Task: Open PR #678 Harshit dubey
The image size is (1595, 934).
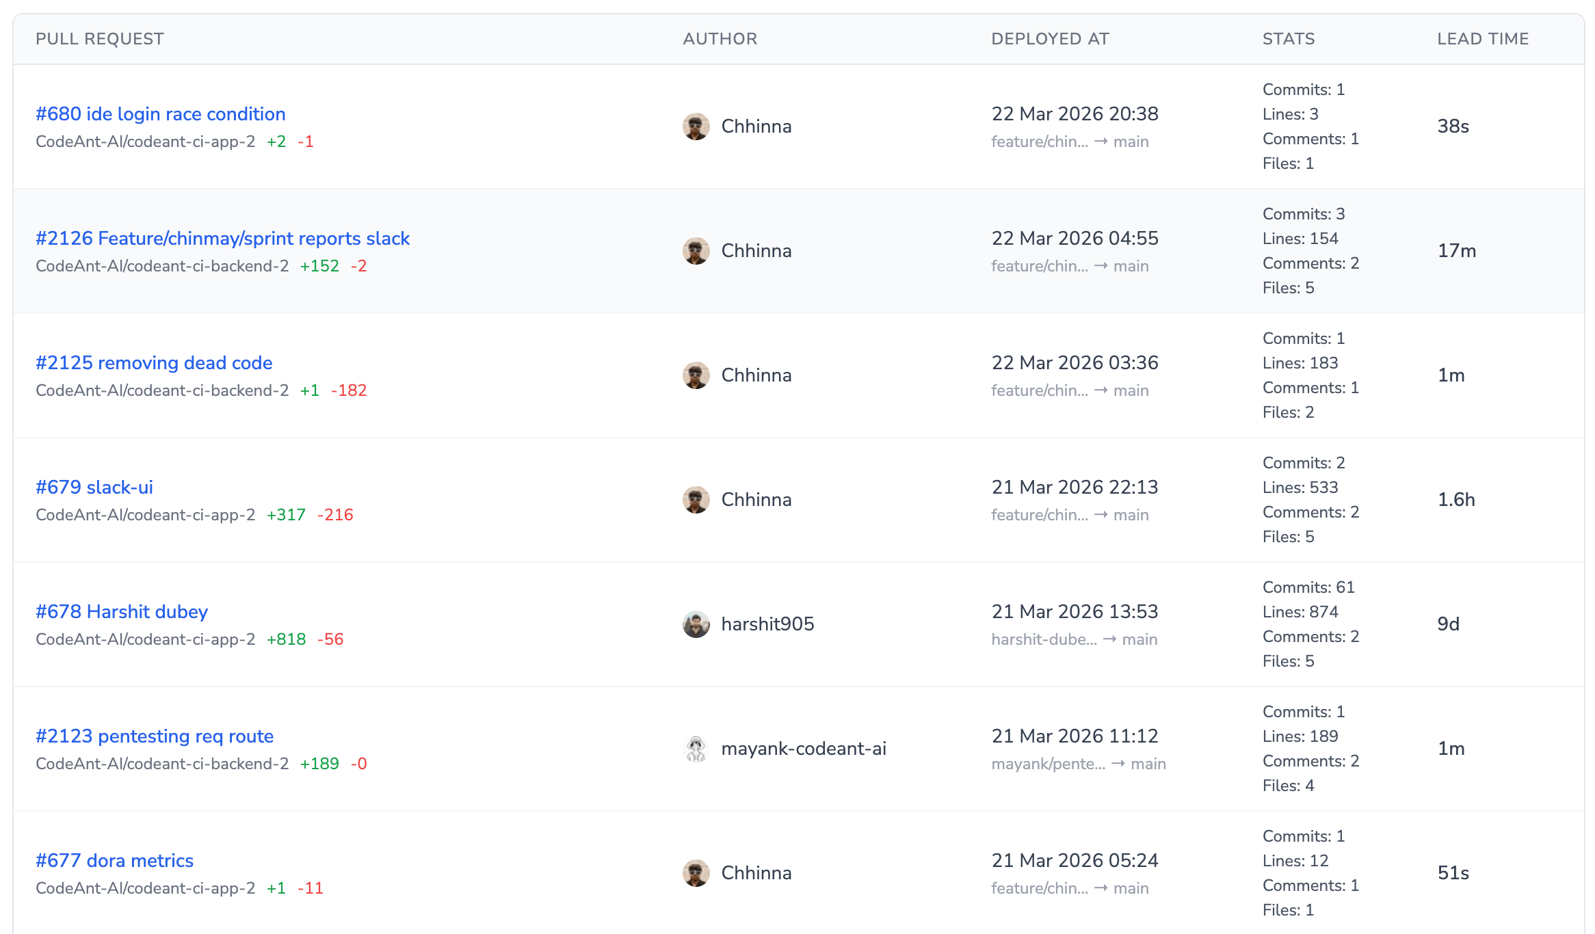Action: tap(122, 611)
